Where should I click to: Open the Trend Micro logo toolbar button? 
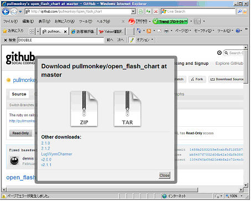click(138, 22)
